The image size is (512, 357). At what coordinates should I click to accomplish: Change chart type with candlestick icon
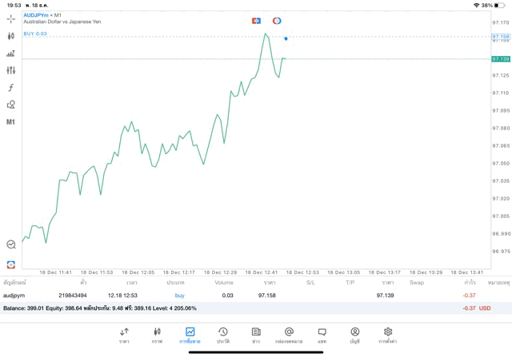pos(10,36)
